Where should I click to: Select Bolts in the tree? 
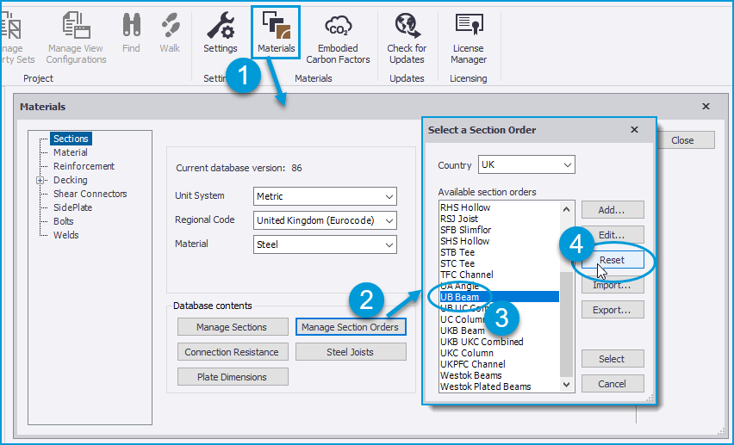pyautogui.click(x=63, y=221)
